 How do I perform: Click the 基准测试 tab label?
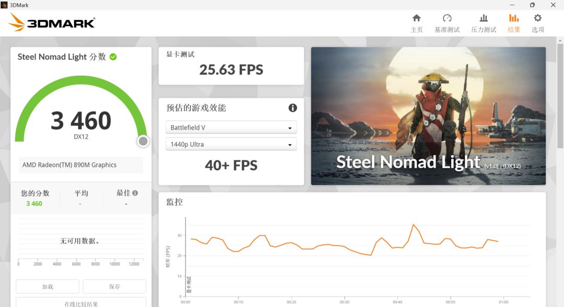click(x=446, y=30)
